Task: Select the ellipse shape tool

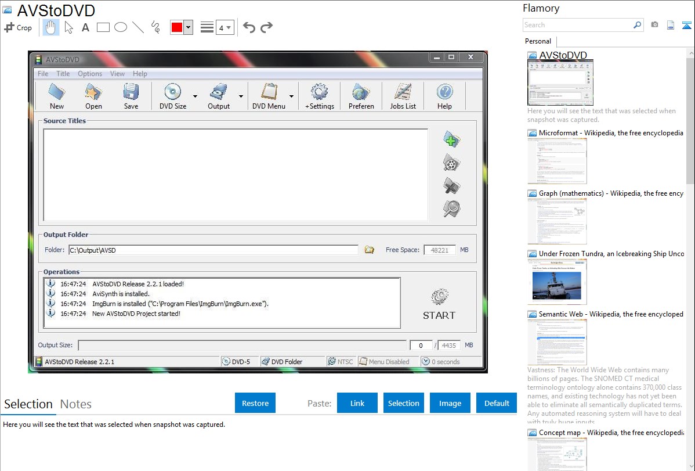Action: coord(121,27)
